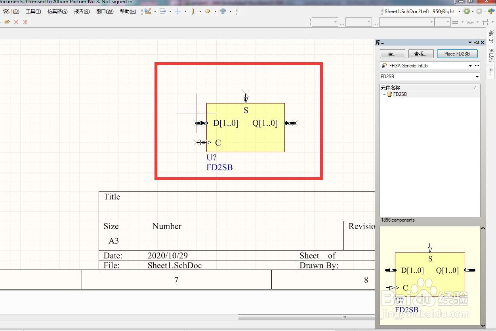Select the FD2SB yellow component body
Screen dimensions: 496x331
246,128
